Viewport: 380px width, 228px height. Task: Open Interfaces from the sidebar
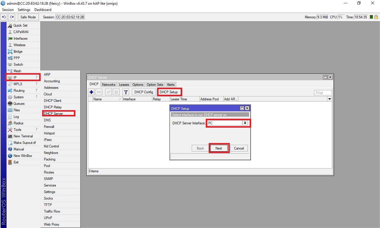click(23, 38)
